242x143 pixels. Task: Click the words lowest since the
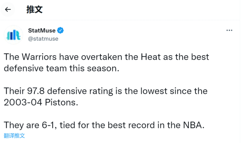[x=174, y=91]
